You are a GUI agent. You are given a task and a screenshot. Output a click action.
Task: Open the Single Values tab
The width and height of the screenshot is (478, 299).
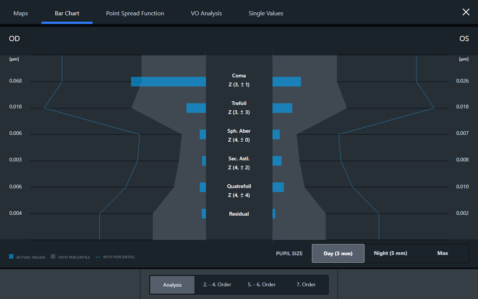click(266, 13)
